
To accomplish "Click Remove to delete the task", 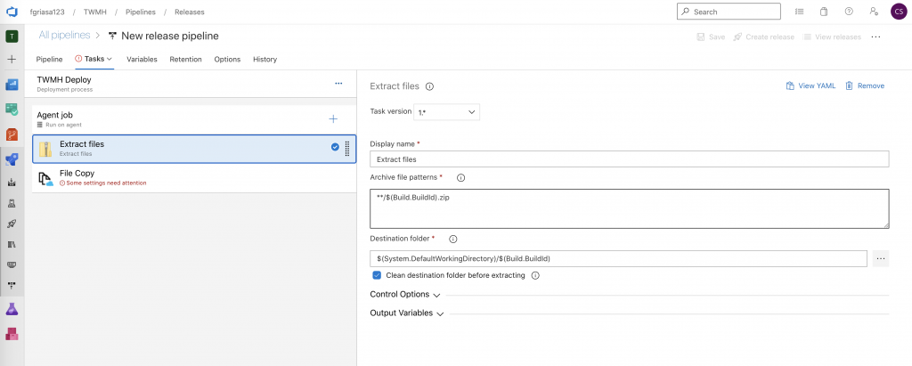I will 865,85.
